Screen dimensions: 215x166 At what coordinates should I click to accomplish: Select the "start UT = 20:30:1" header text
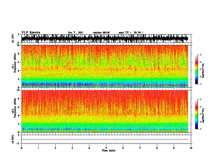point(131,33)
